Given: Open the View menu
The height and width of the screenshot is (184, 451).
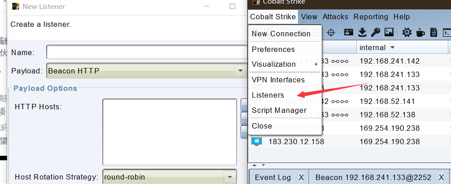Looking at the screenshot, I should (309, 17).
